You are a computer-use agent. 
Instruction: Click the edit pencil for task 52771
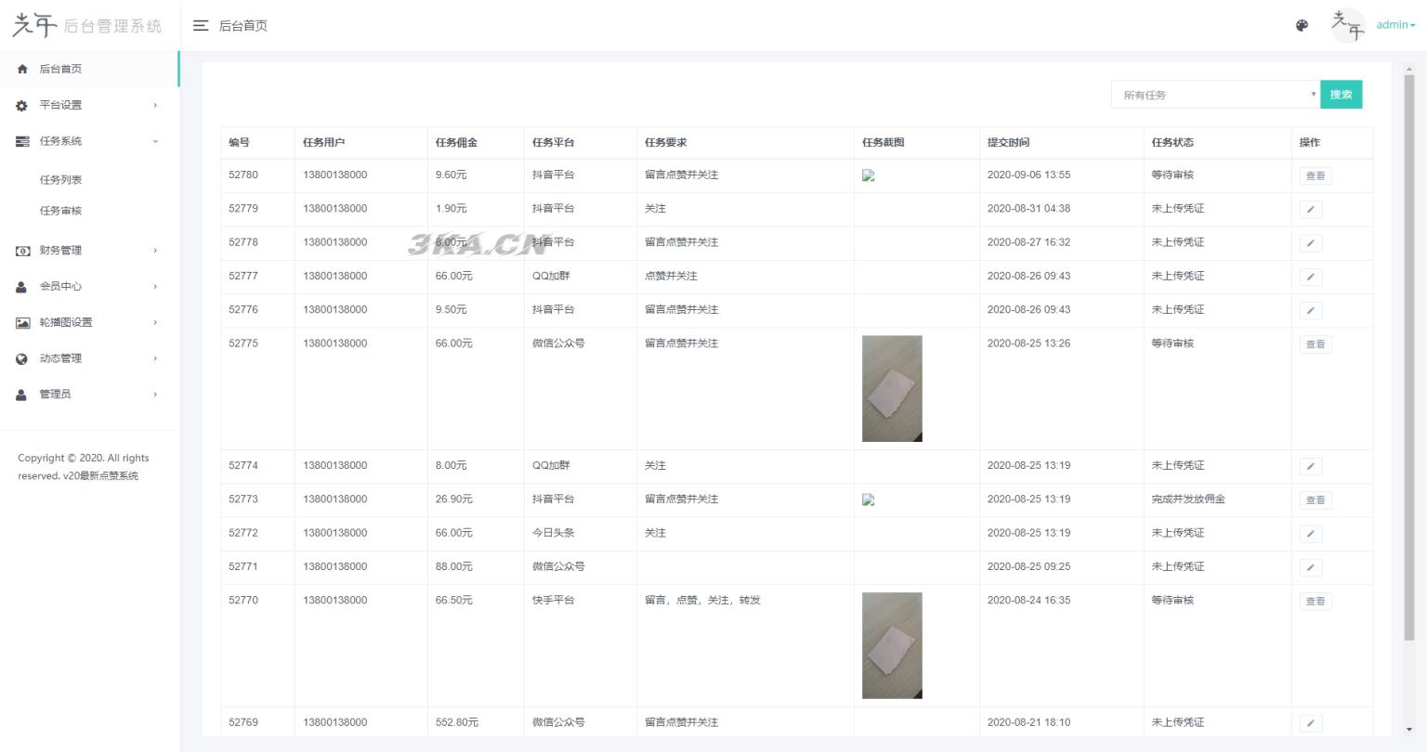[1310, 567]
